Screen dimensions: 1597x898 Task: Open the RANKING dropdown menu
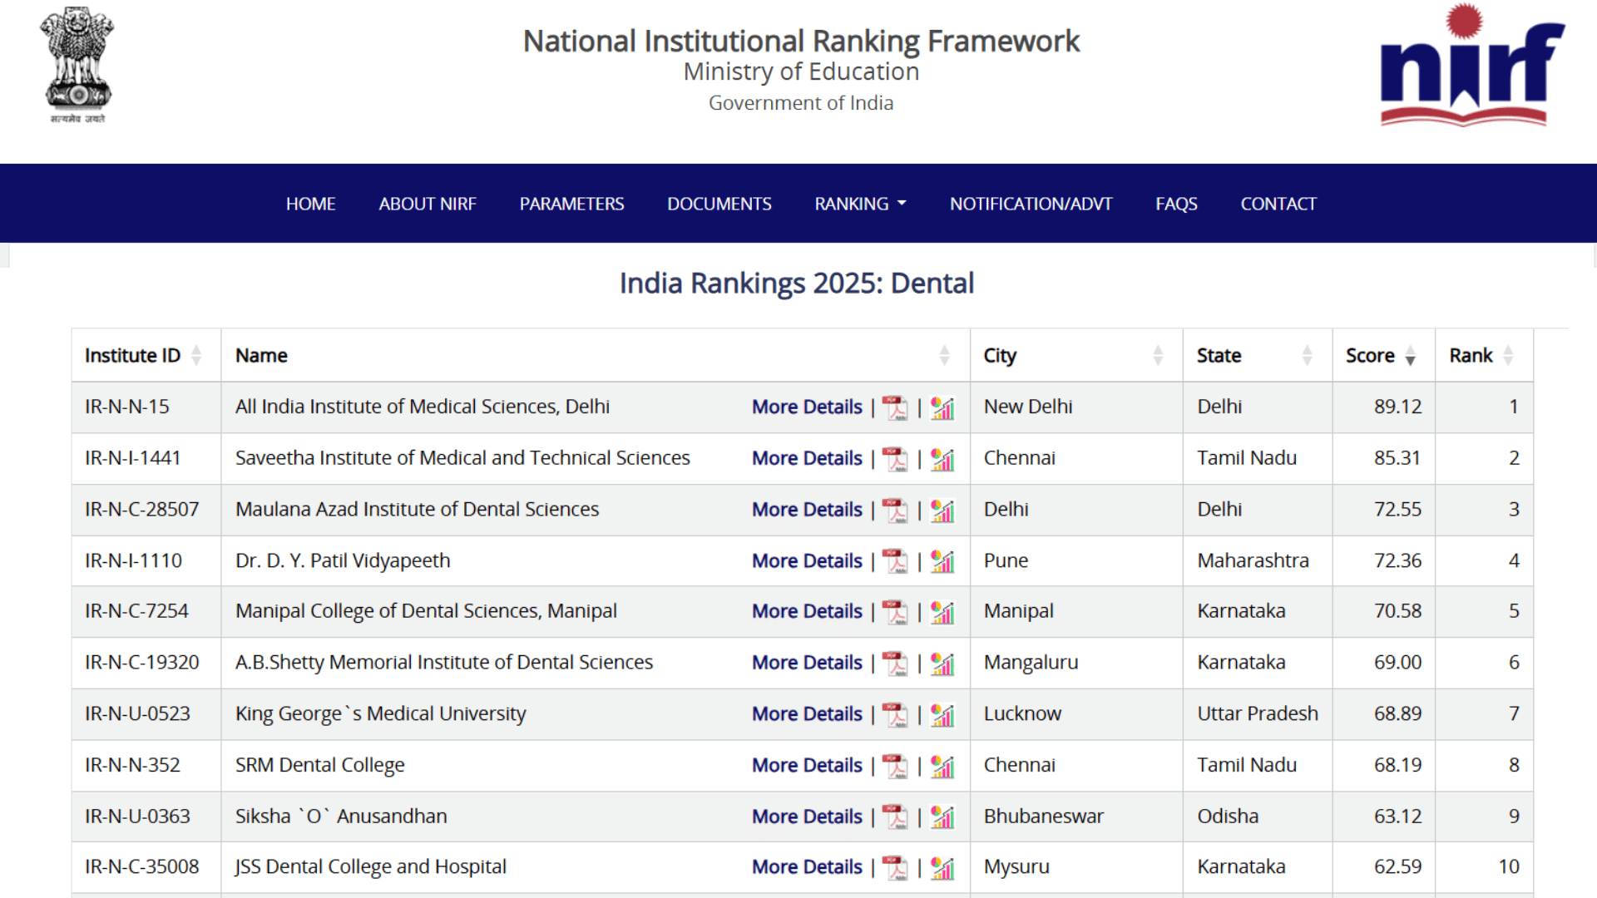pyautogui.click(x=860, y=203)
